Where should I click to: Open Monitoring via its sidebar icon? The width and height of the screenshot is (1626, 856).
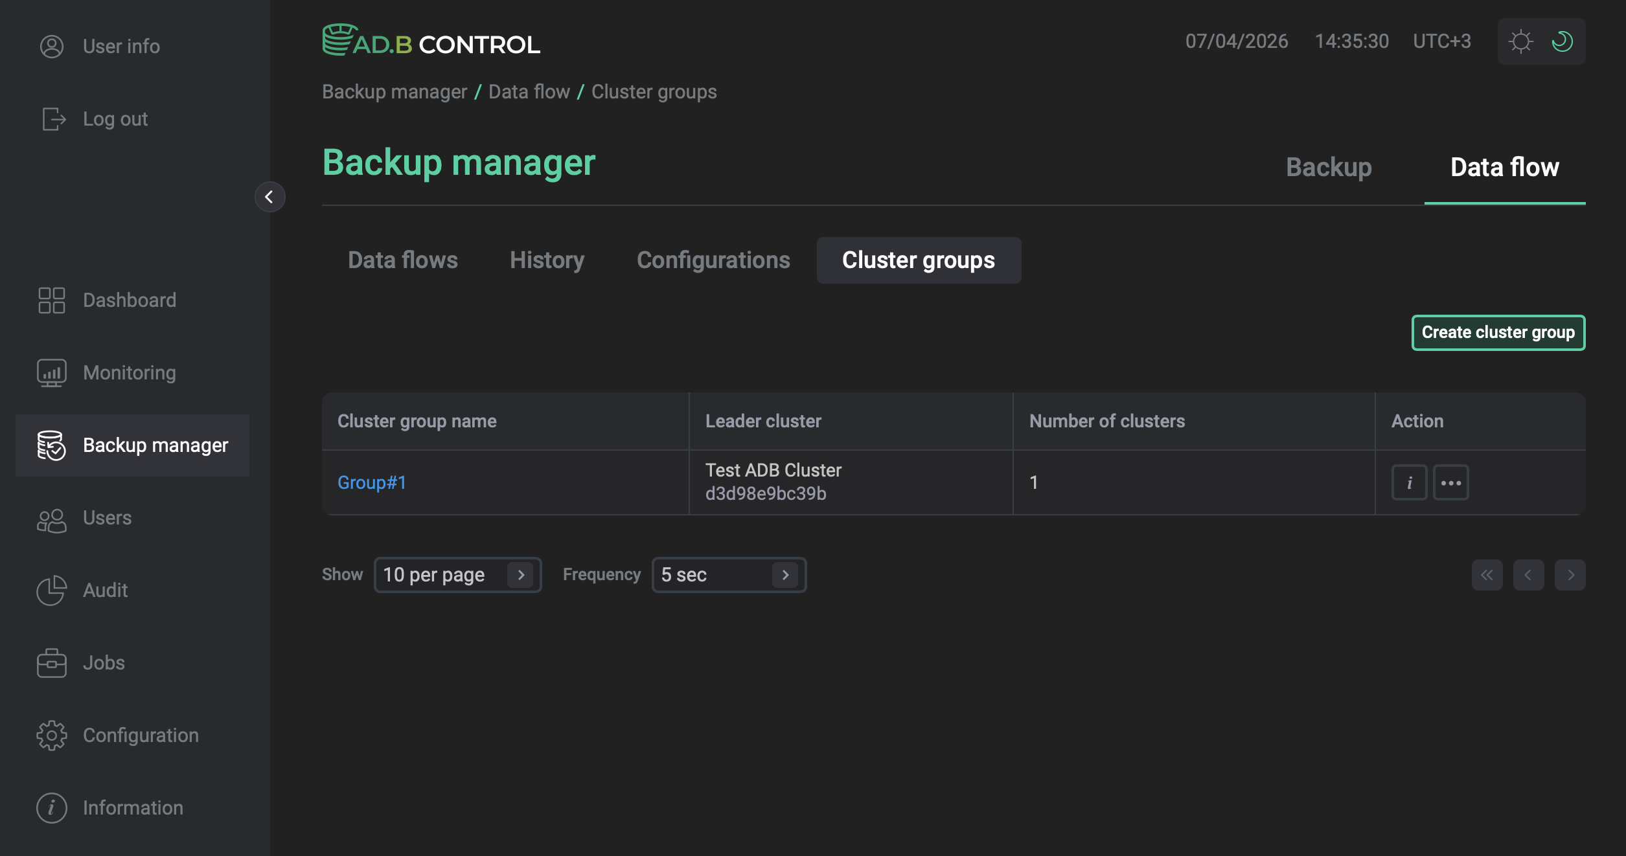click(51, 372)
